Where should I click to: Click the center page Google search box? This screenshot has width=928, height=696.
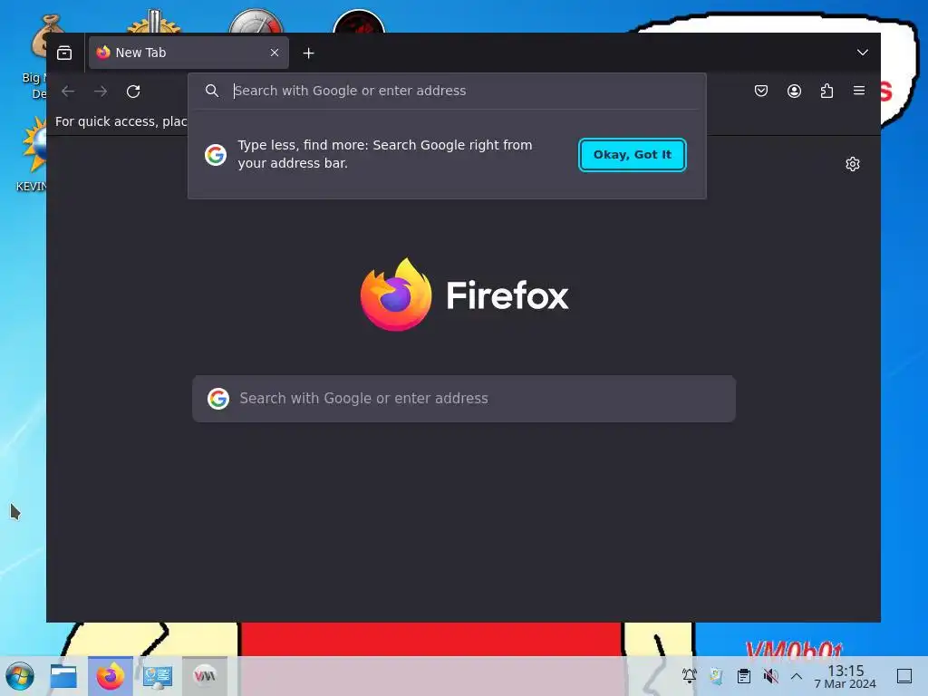click(464, 399)
